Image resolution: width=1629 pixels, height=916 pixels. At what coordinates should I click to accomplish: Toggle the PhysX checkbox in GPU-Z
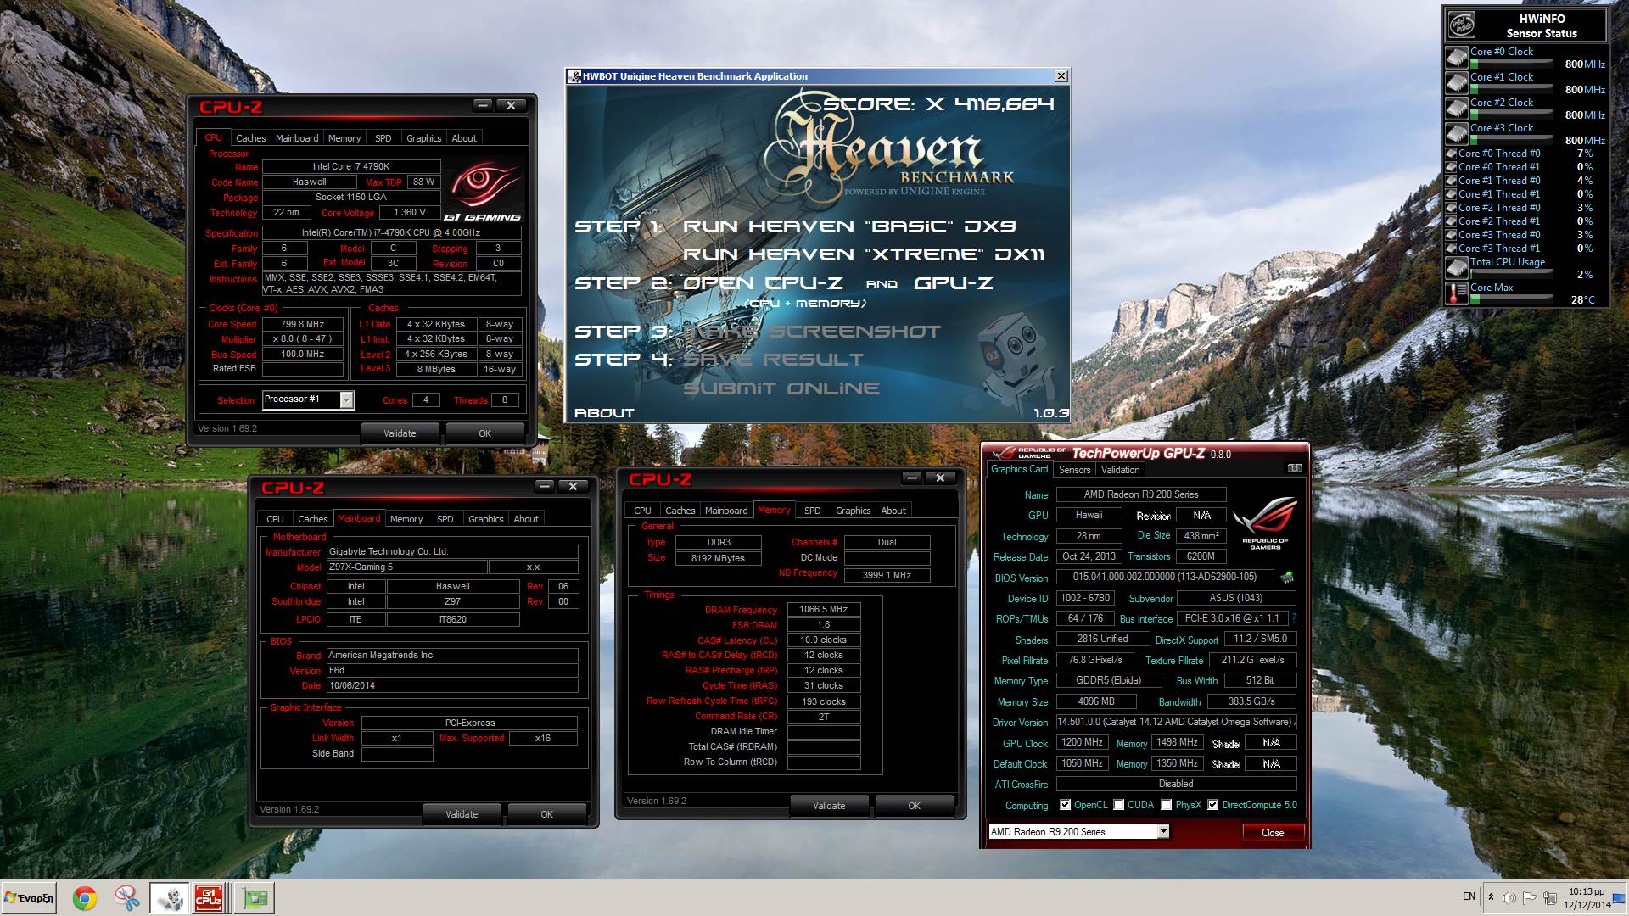(x=1167, y=805)
